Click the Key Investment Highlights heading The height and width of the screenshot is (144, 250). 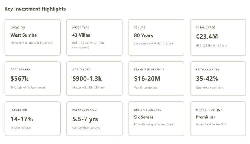(x=35, y=9)
